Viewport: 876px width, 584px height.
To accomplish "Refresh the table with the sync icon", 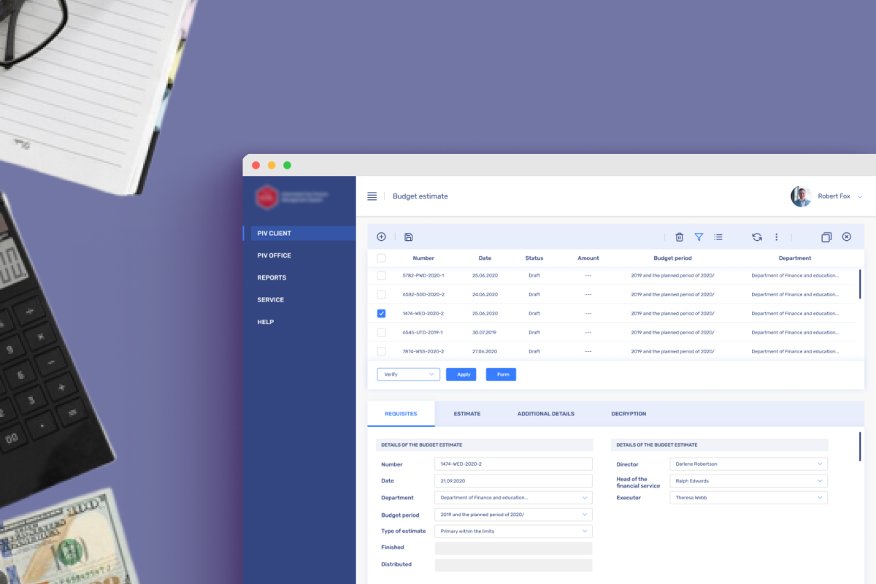I will click(757, 237).
